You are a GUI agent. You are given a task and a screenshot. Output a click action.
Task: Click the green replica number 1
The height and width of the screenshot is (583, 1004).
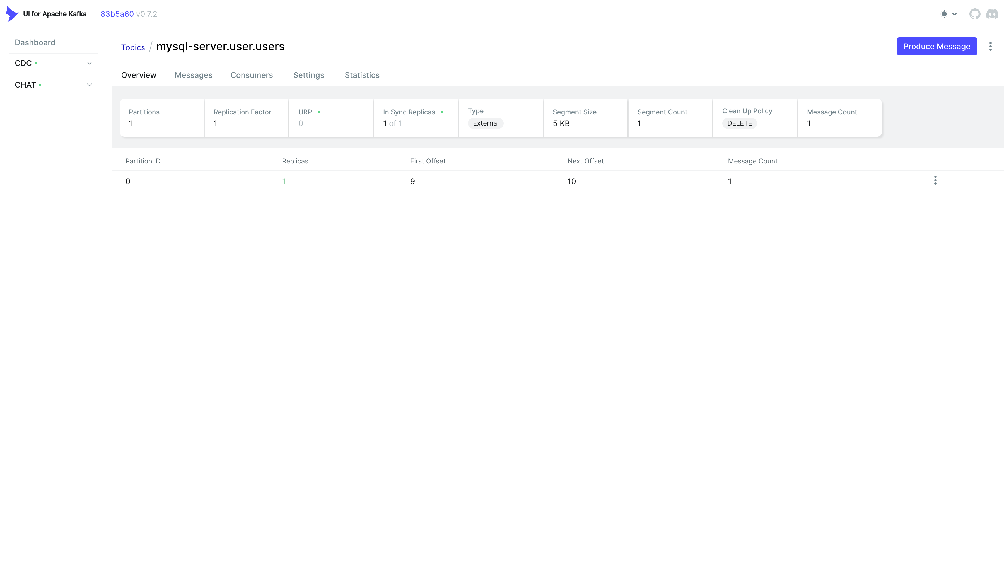(x=284, y=181)
